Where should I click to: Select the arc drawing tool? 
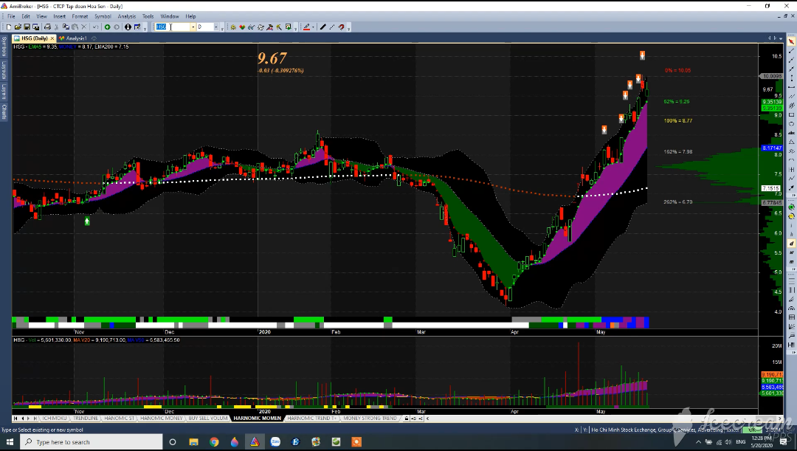coord(791,159)
